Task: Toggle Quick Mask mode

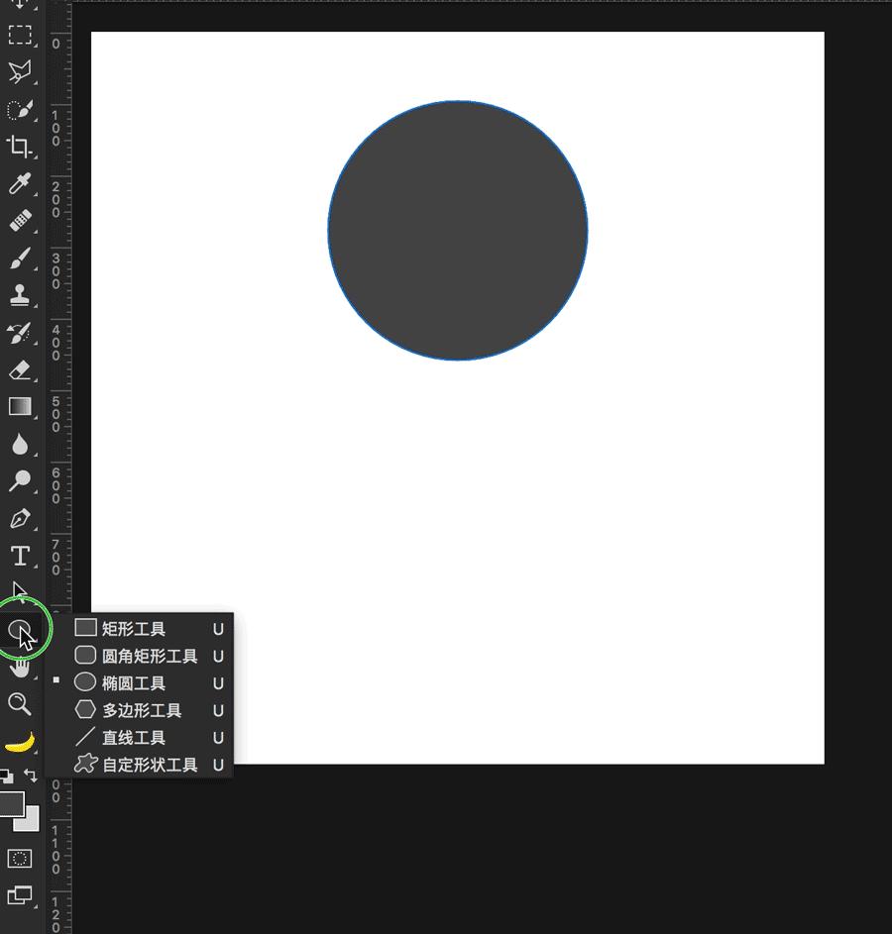Action: (x=20, y=858)
